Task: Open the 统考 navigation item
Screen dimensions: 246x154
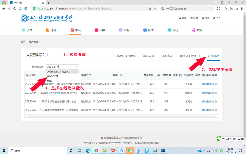Action: pos(197,30)
